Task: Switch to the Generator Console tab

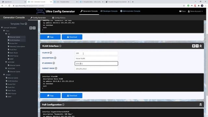Action: click(x=89, y=11)
